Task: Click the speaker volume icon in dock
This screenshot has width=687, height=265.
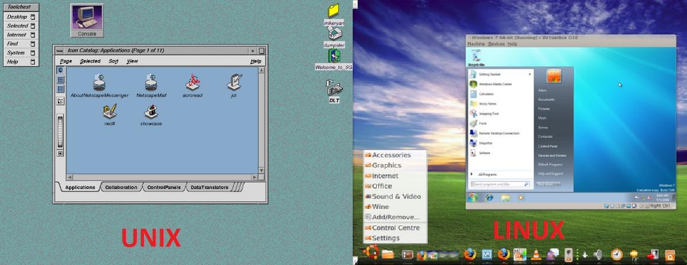Action: click(597, 254)
